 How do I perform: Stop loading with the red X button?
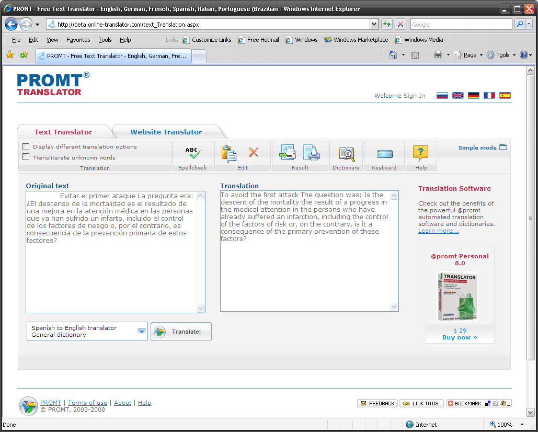(400, 24)
